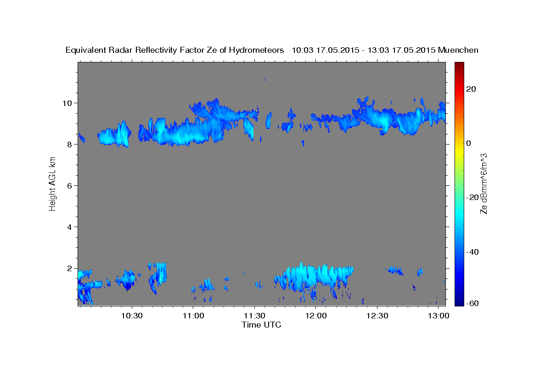Click the colorbar tick label "-20"
This screenshot has height=367, width=551.
[x=472, y=197]
